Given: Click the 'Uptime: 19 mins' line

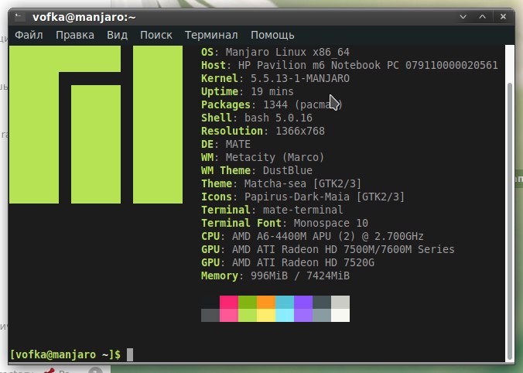Looking at the screenshot, I should pos(247,92).
